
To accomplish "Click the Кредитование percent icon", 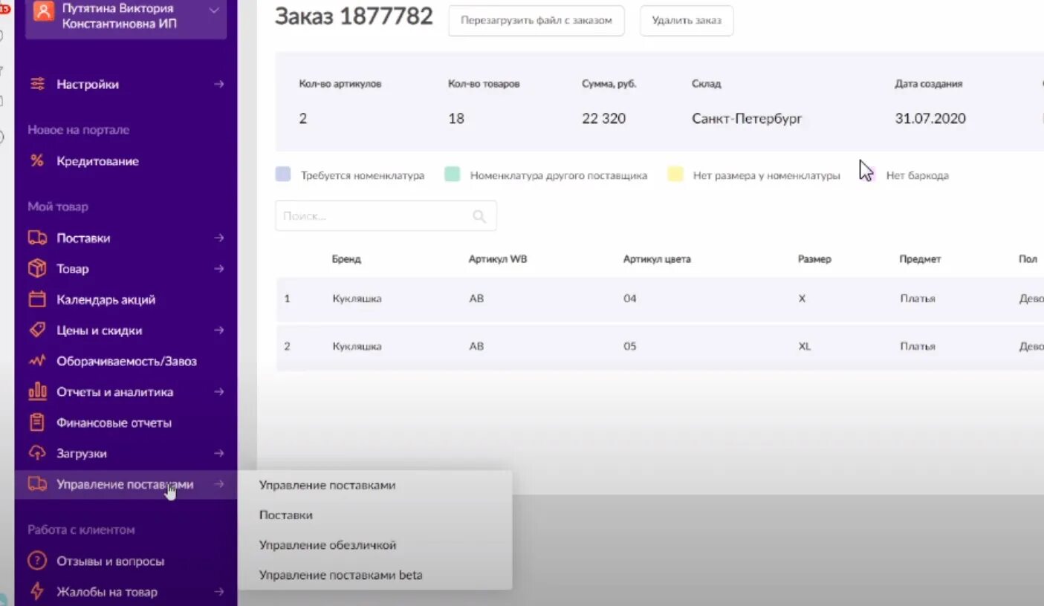I will point(37,160).
